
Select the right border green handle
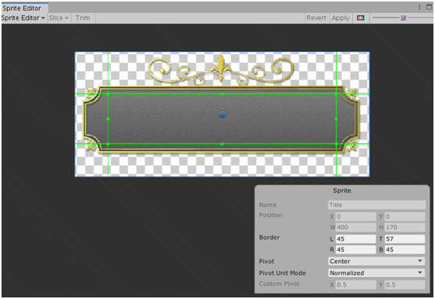pos(336,119)
